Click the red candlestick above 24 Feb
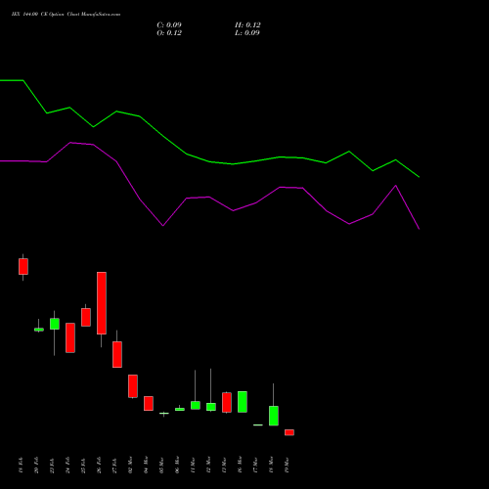This screenshot has height=489, width=489. click(70, 337)
